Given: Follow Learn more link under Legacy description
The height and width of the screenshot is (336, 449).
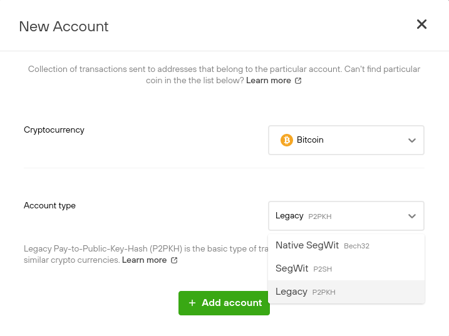Looking at the screenshot, I should tap(144, 260).
